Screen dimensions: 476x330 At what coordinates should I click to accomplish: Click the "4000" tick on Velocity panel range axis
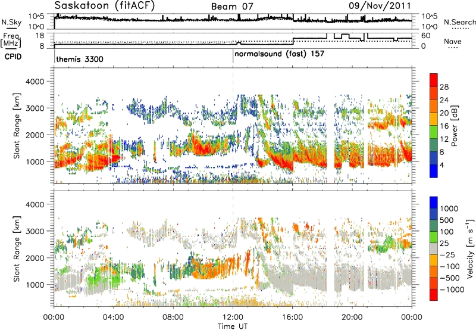[35, 204]
